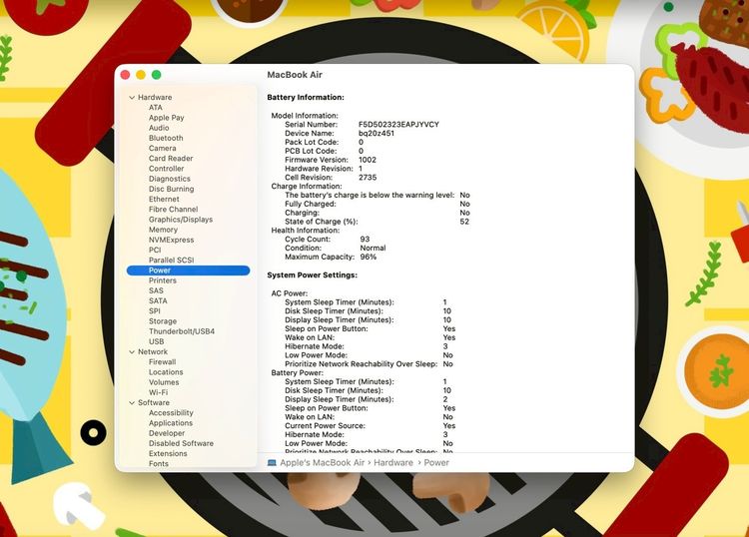Select Firewall in the Network section

click(x=162, y=362)
